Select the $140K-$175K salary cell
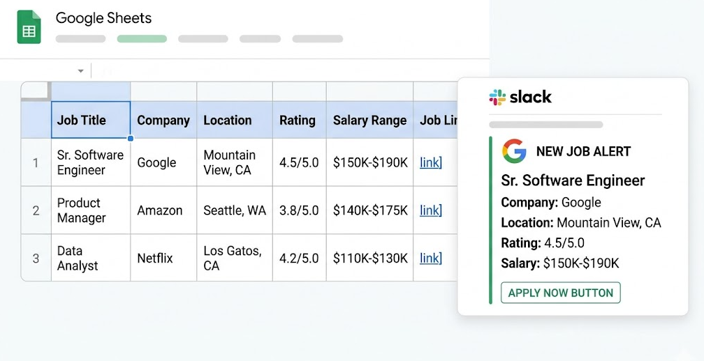Viewport: 704px width, 361px height. pyautogui.click(x=369, y=210)
